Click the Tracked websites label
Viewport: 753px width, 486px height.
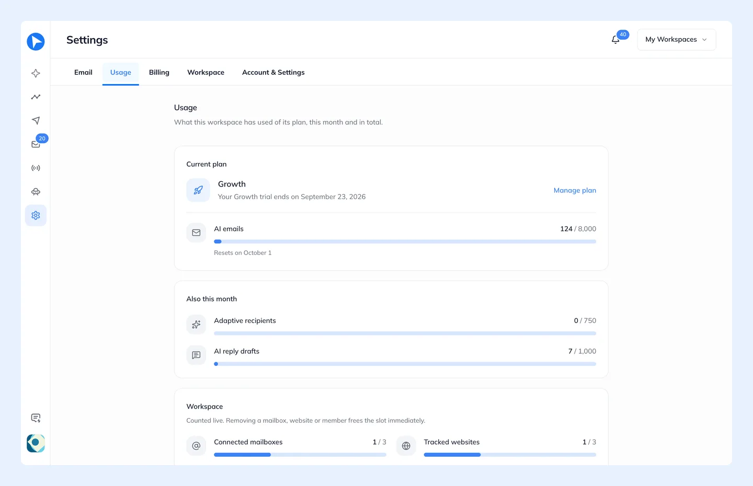point(452,442)
